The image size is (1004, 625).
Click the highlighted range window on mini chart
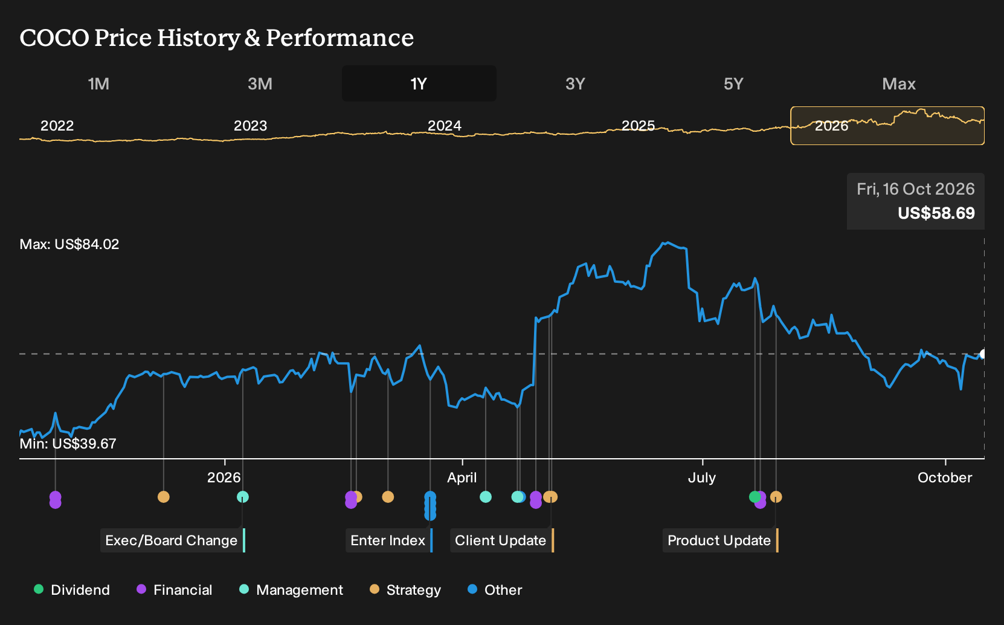(887, 126)
